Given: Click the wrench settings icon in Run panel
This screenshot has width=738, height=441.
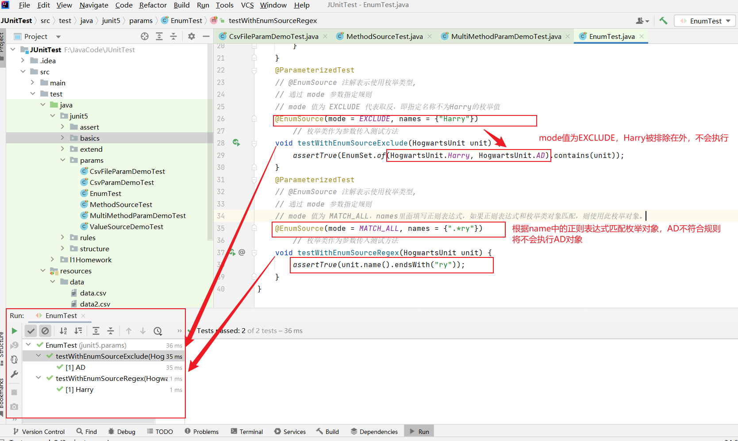Looking at the screenshot, I should (14, 374).
